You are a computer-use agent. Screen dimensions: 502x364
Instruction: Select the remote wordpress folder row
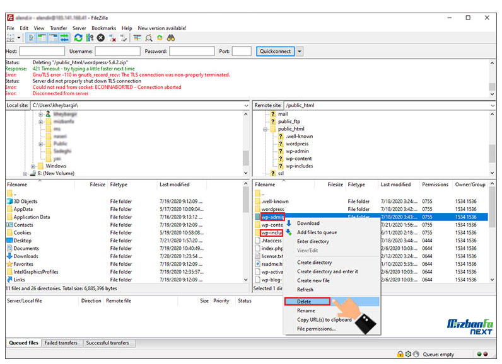click(371, 209)
